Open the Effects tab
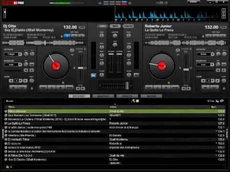The image size is (230, 172). (127, 96)
